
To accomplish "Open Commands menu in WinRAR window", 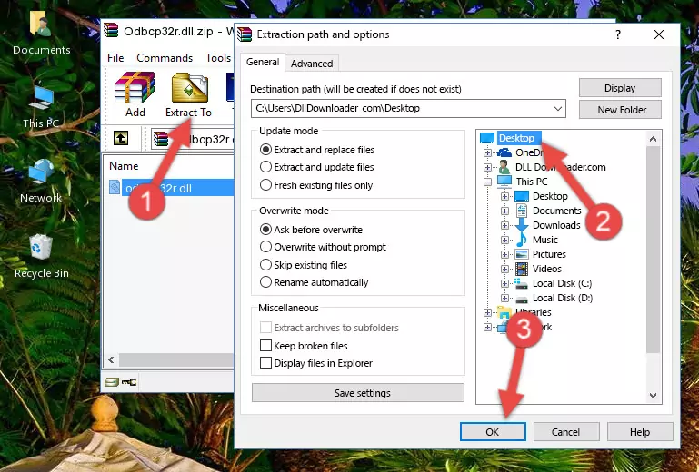I will coord(165,58).
